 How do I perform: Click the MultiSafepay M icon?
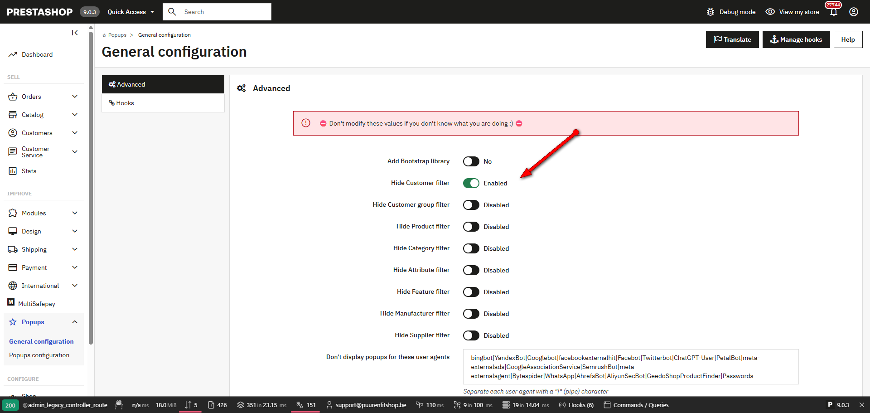pos(11,302)
